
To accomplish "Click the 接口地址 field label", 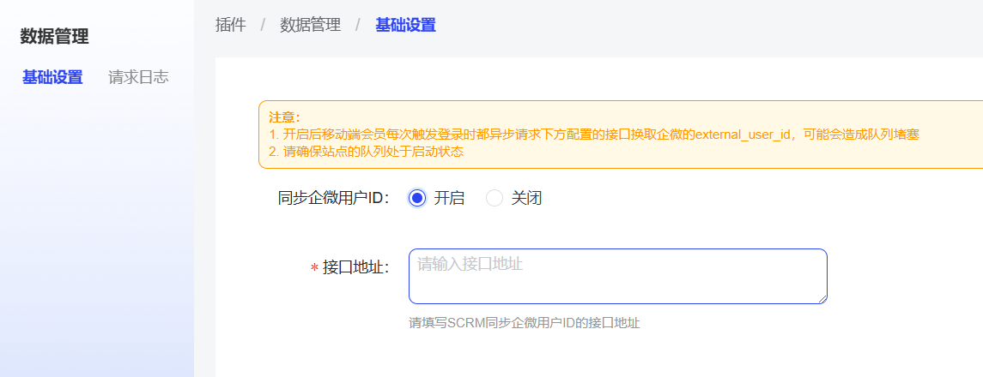I will tap(355, 267).
